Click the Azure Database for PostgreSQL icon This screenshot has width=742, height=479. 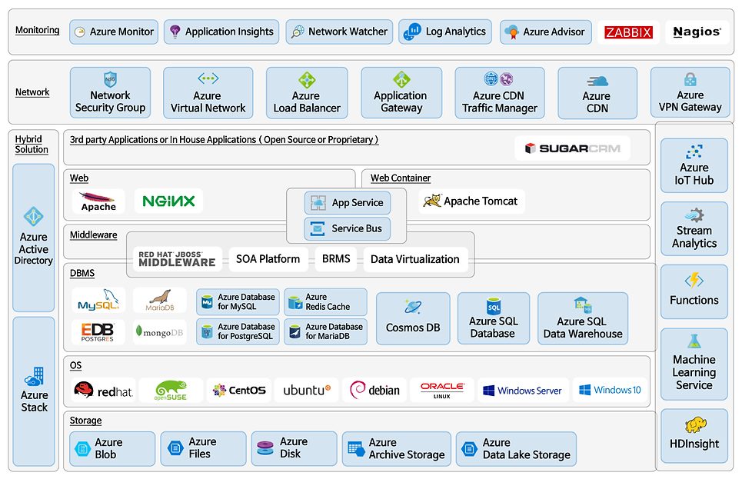click(x=208, y=332)
